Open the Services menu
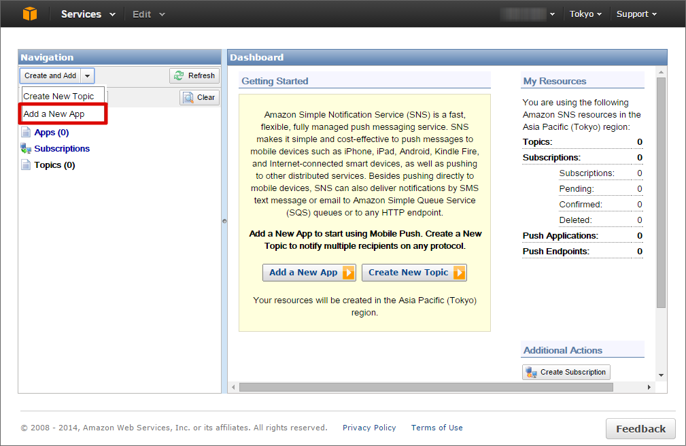The height and width of the screenshot is (446, 686). pyautogui.click(x=88, y=14)
